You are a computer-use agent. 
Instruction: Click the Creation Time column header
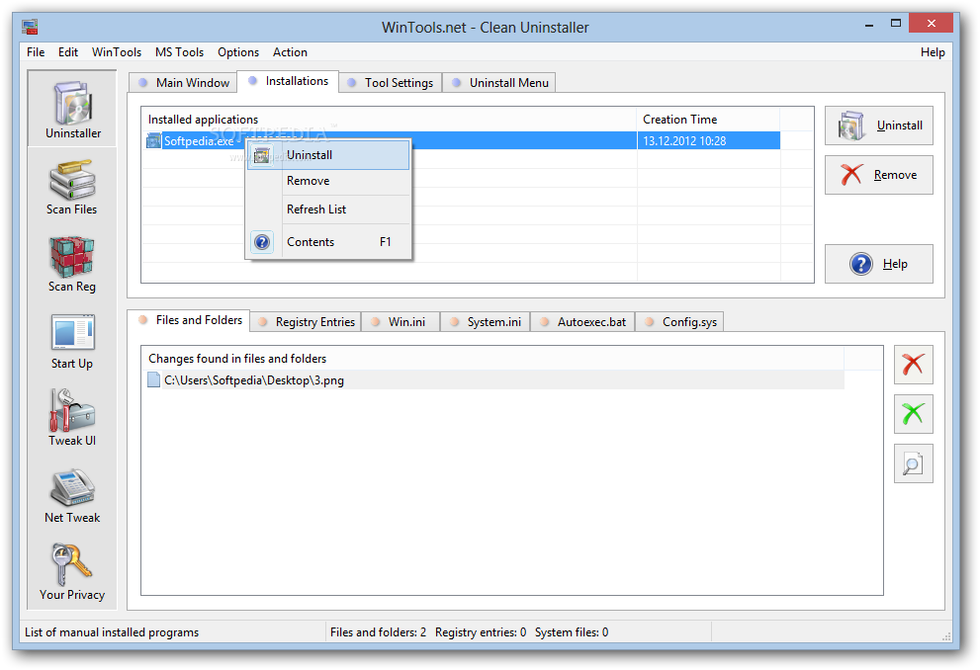[709, 120]
